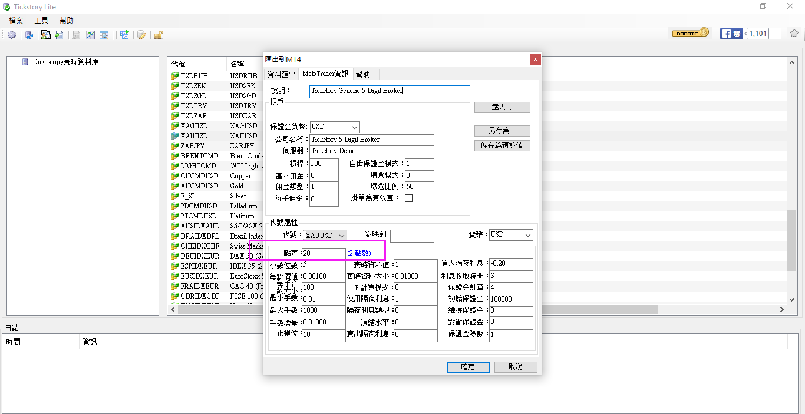This screenshot has width=805, height=414.
Task: Click the 說明 description input field
Action: [x=390, y=91]
